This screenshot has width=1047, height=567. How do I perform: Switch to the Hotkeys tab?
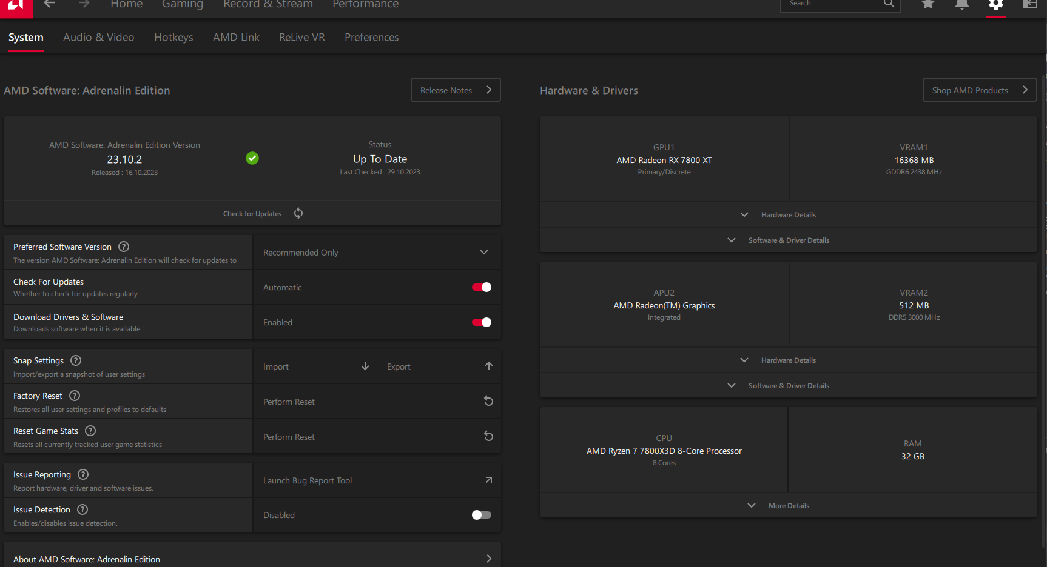pyautogui.click(x=173, y=38)
